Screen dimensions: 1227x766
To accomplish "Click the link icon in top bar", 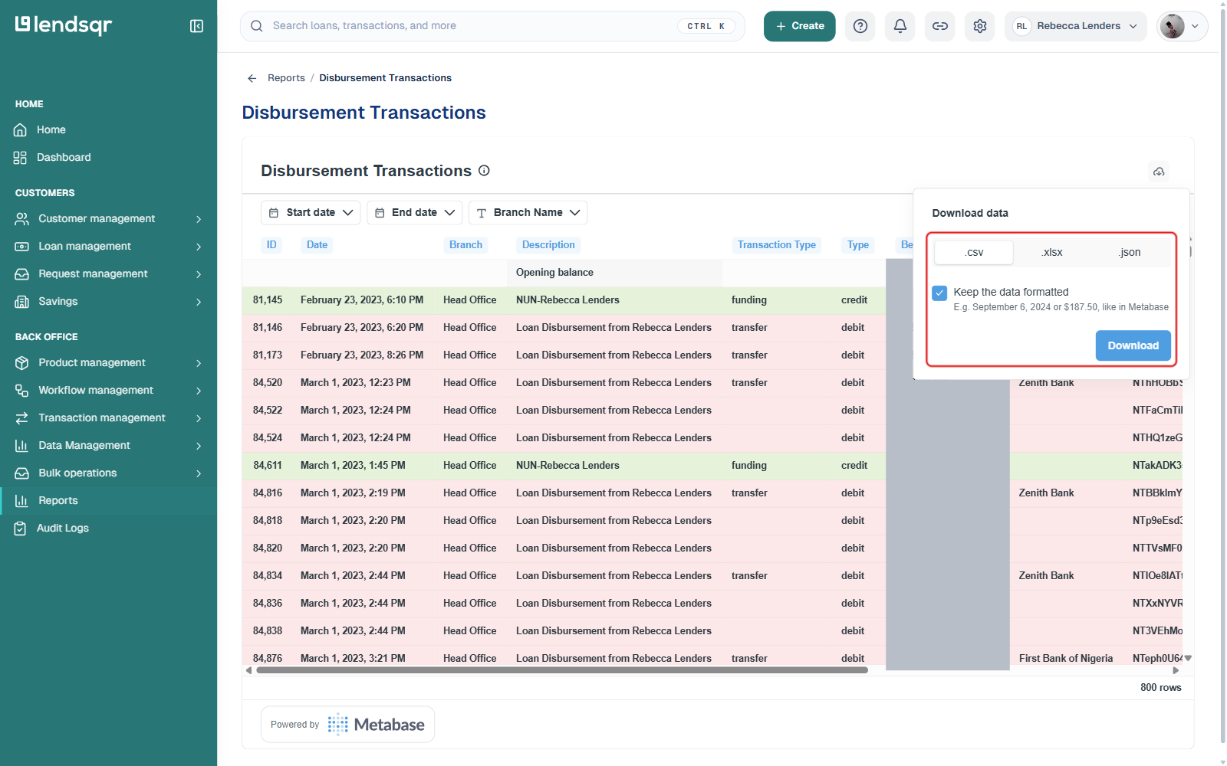I will [x=940, y=26].
